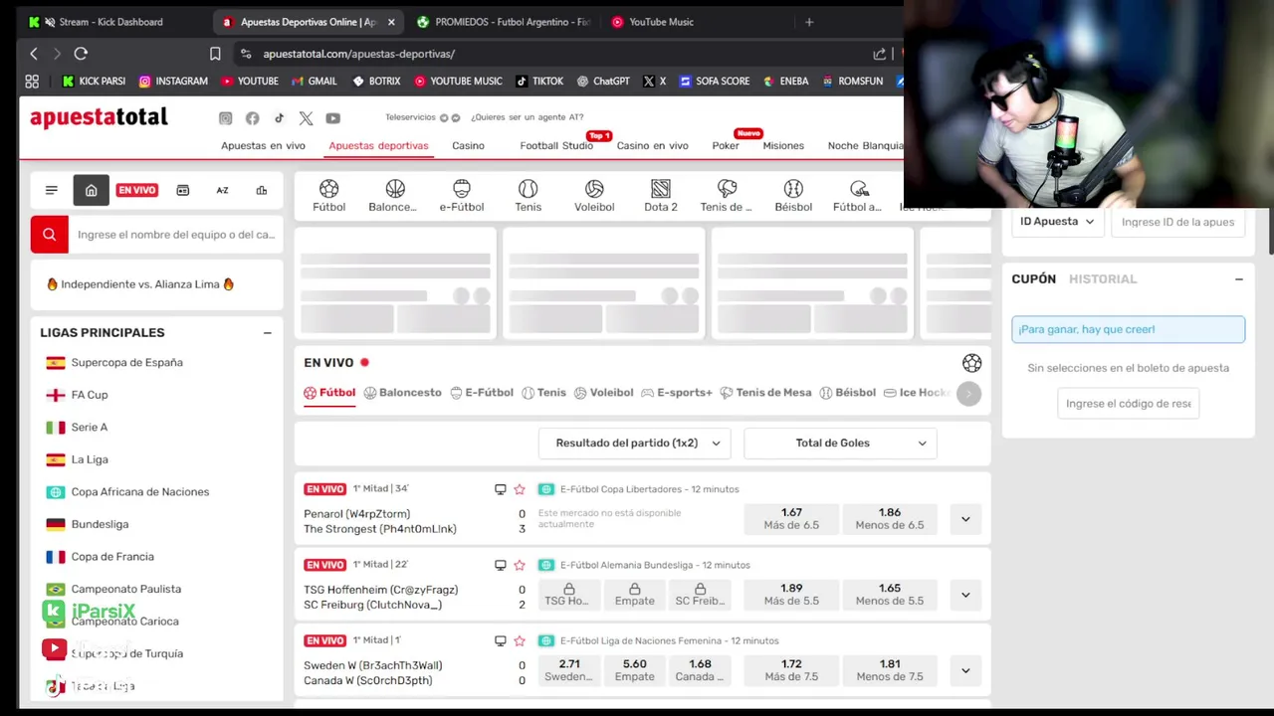
Task: Click the A-Z sort icon
Action: tap(223, 190)
